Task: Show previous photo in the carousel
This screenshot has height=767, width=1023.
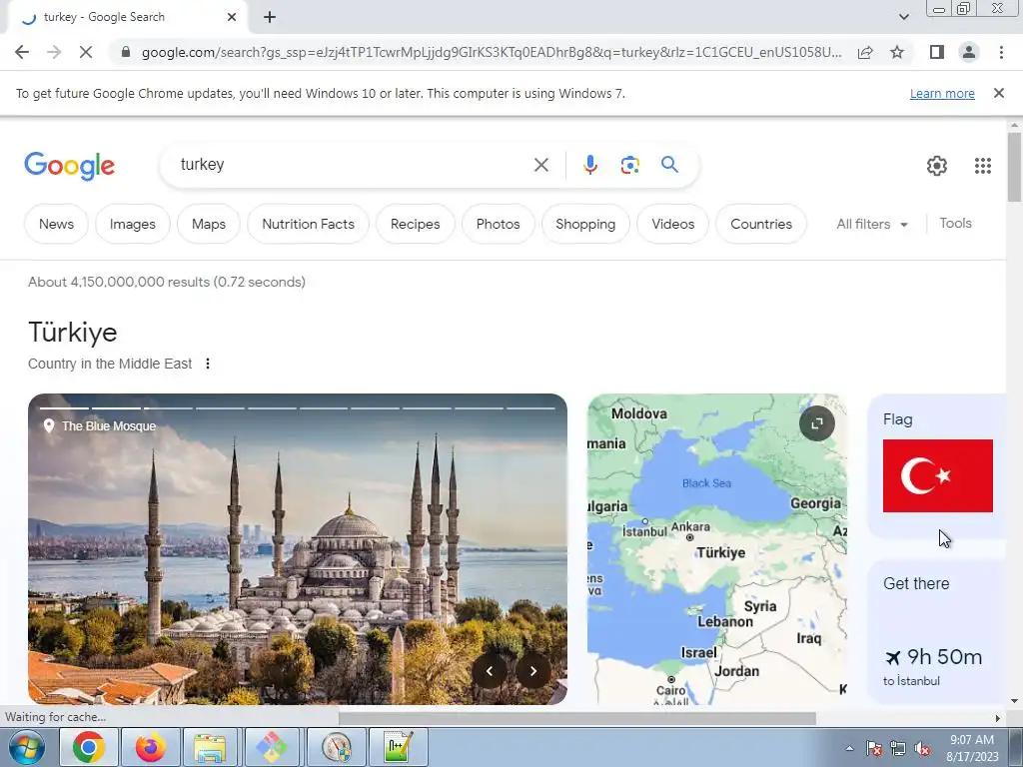Action: [490, 670]
